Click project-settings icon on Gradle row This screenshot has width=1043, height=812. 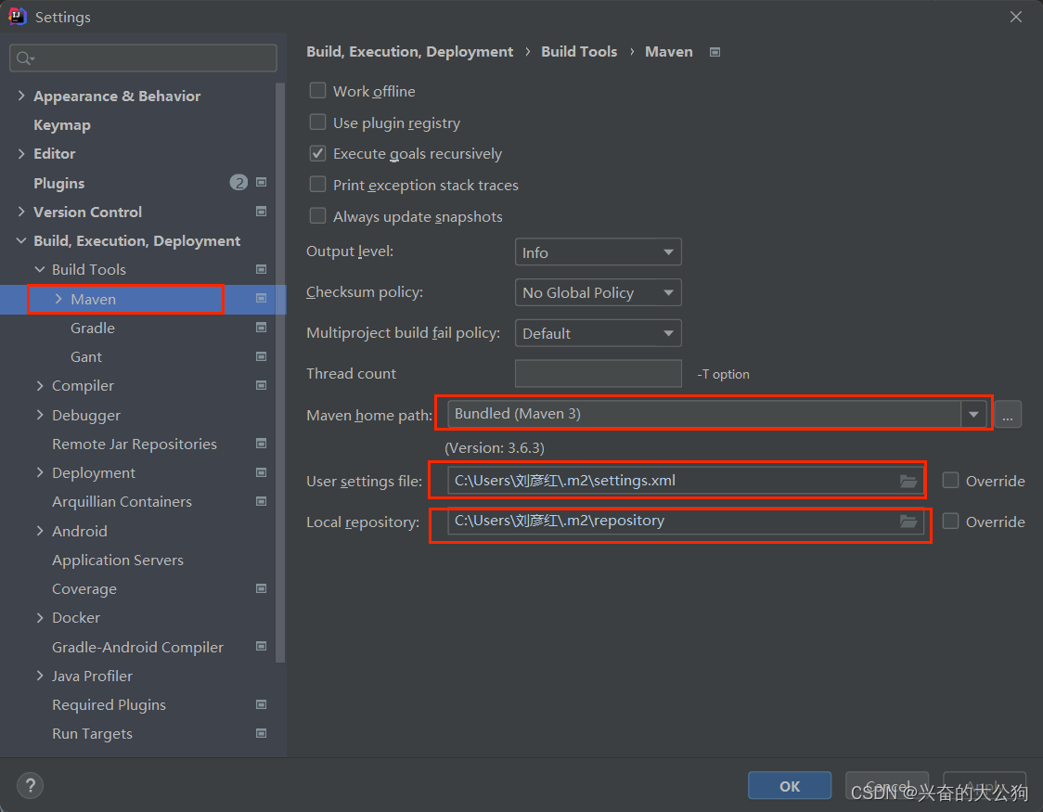[x=262, y=328]
